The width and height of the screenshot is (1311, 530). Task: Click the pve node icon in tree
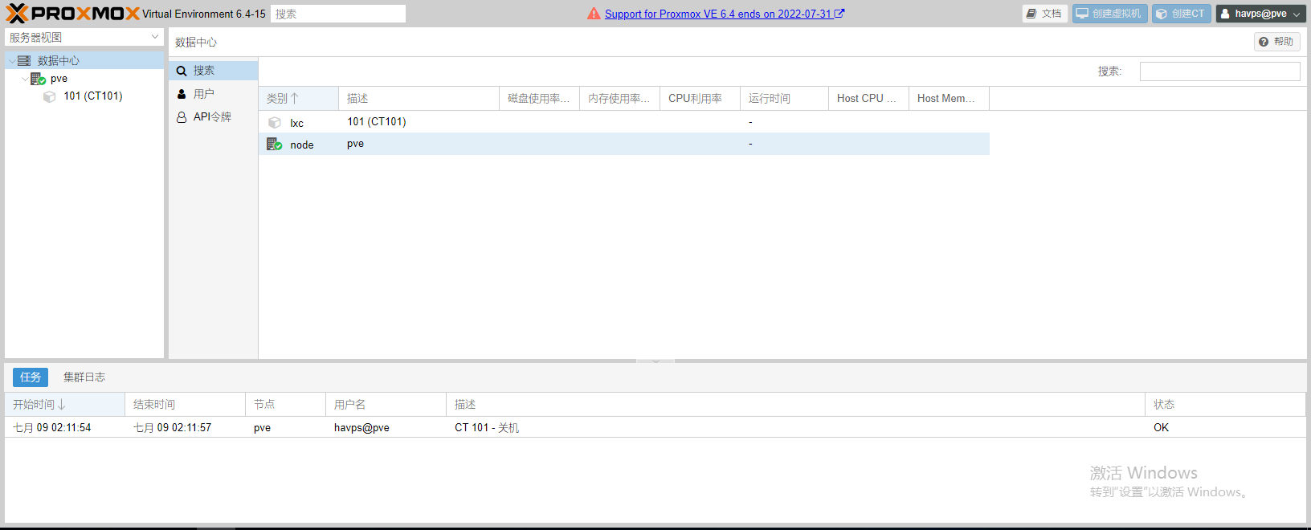(x=38, y=79)
